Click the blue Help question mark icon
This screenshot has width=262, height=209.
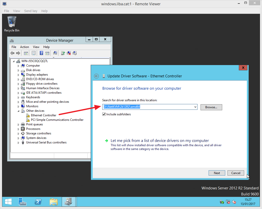coord(41,53)
